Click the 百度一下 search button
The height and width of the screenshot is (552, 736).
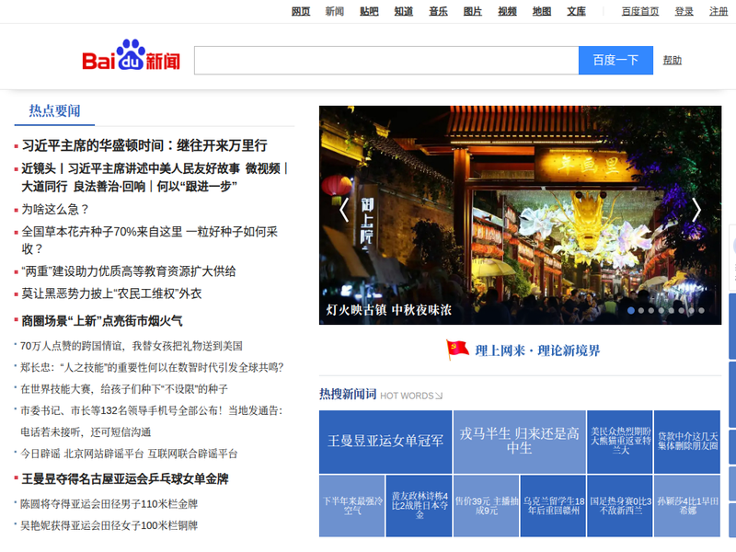pos(615,60)
